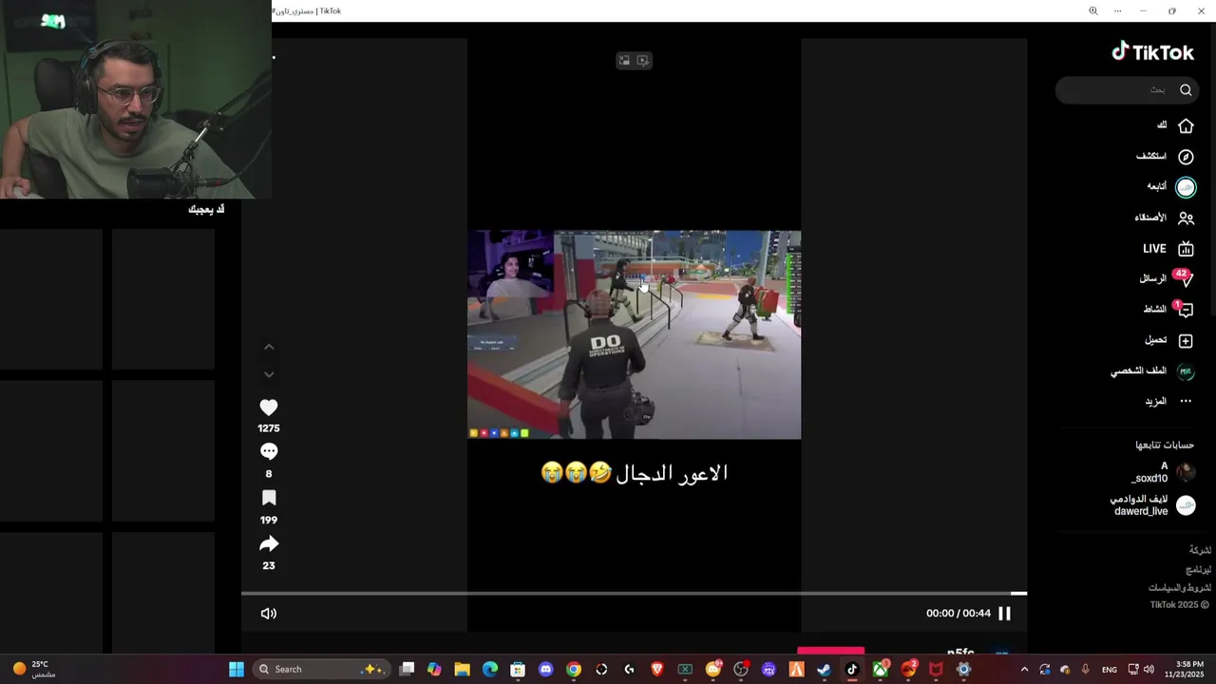Open File Explorer from taskbar
The height and width of the screenshot is (684, 1216).
462,670
